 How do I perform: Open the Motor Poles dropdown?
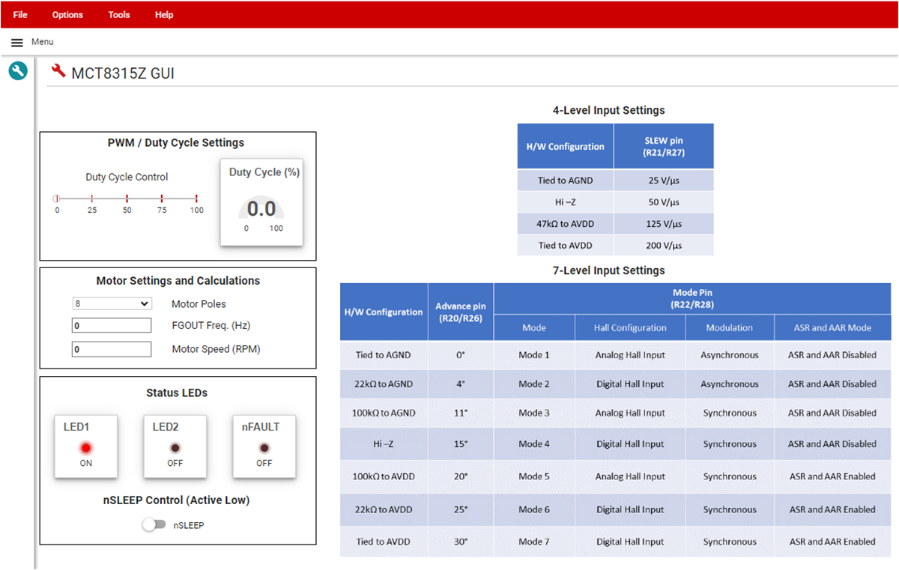point(112,304)
